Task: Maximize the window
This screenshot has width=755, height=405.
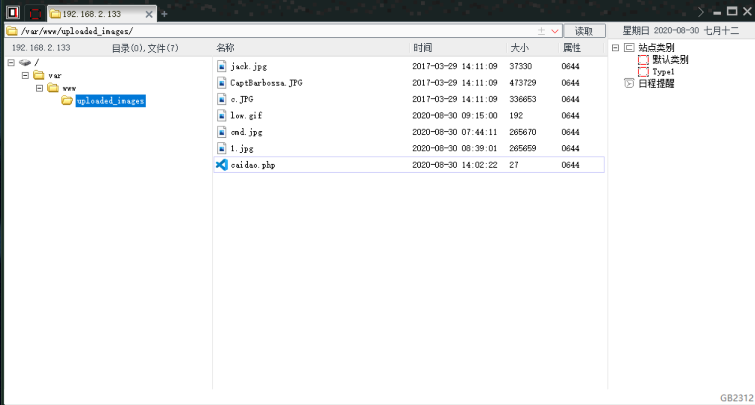Action: pos(732,11)
